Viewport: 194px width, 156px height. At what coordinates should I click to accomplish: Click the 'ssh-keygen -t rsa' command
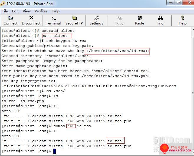click(66, 41)
